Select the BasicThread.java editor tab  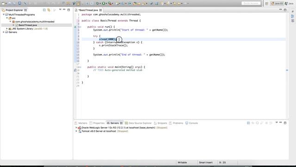(88, 10)
